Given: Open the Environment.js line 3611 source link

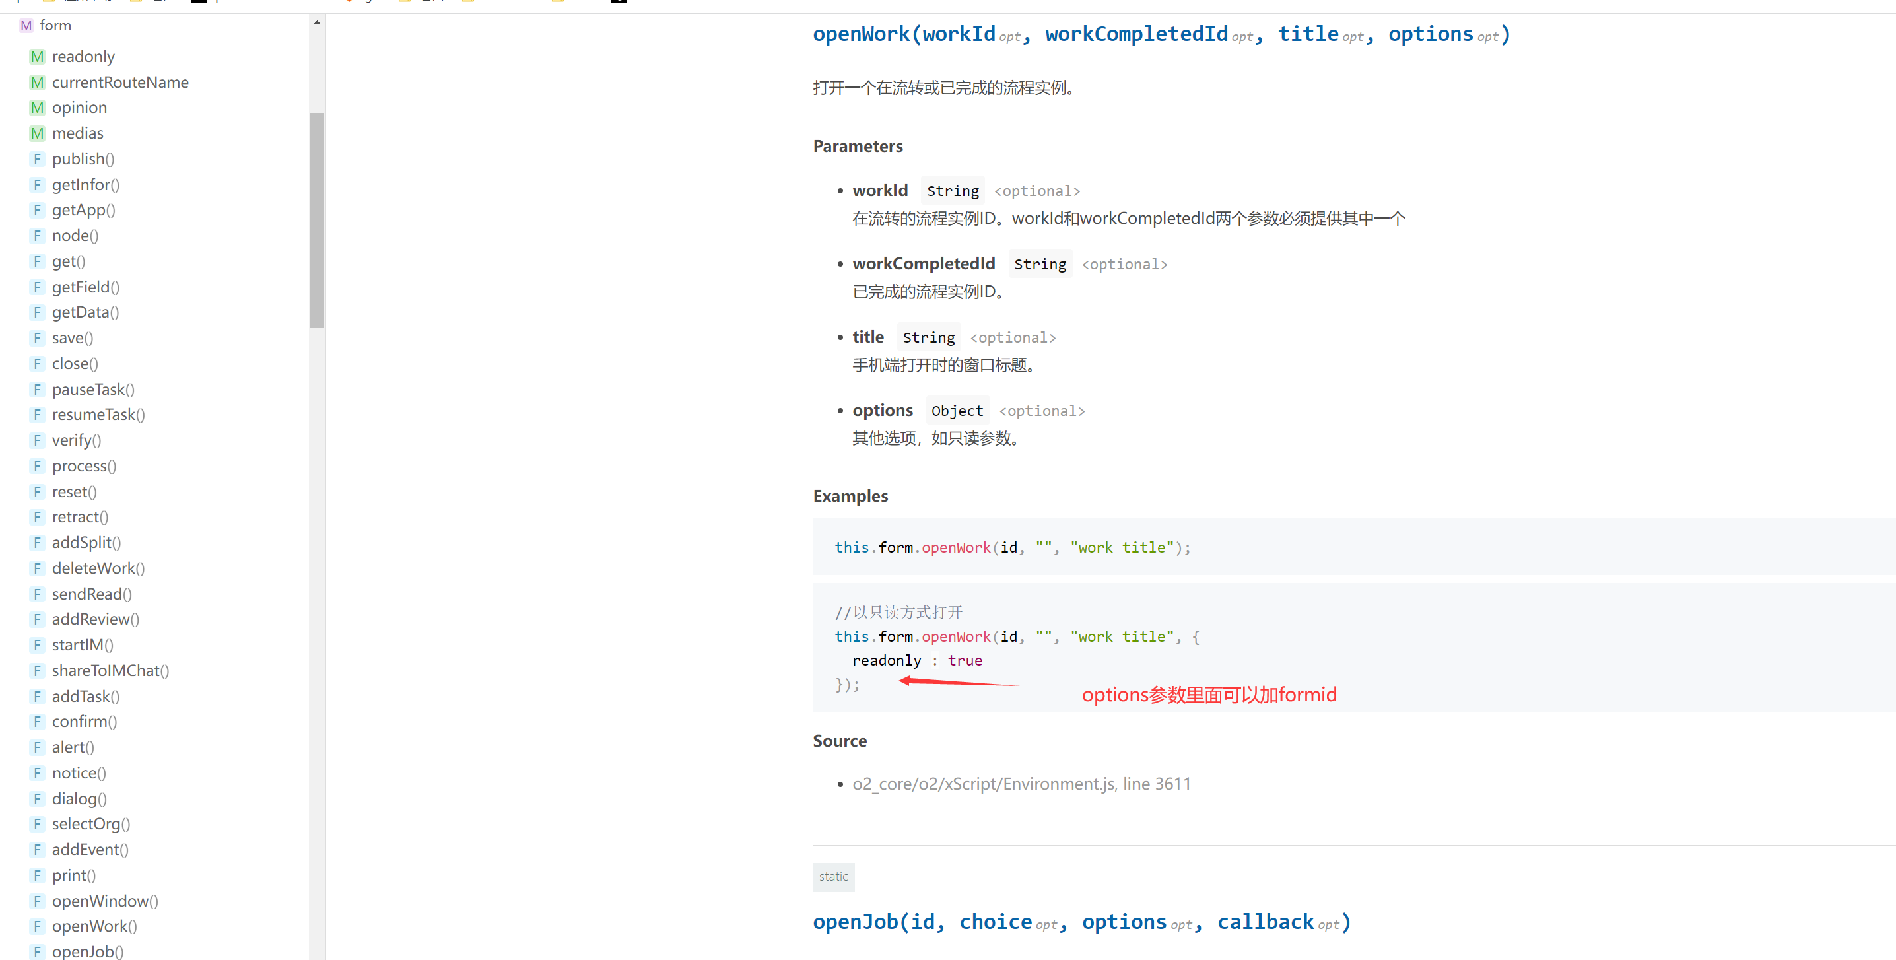Looking at the screenshot, I should click(x=1021, y=784).
